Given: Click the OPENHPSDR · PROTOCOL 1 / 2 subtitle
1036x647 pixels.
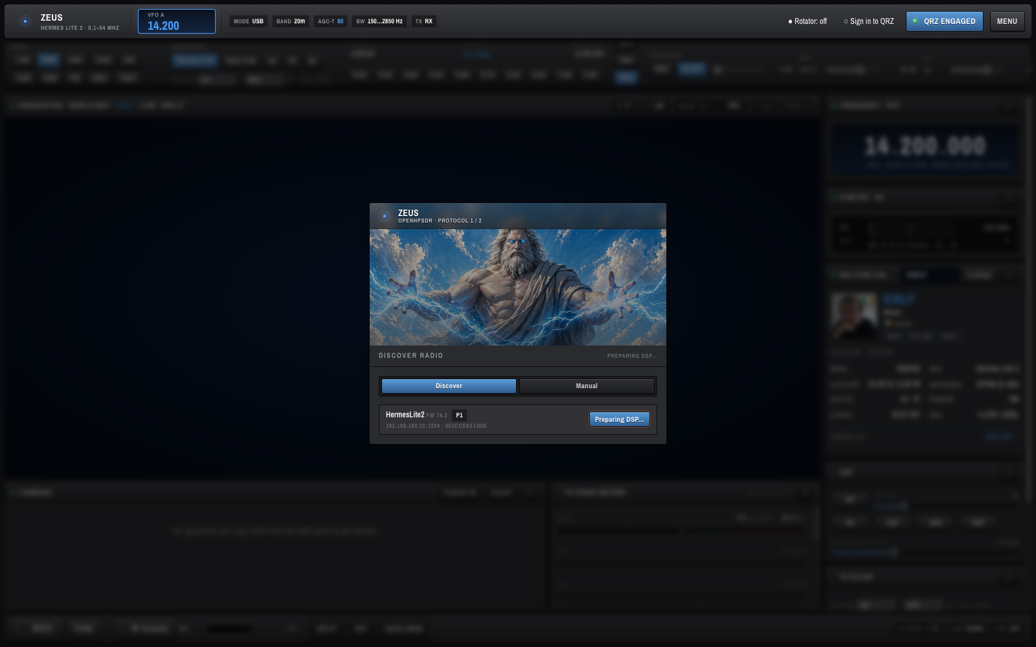Looking at the screenshot, I should (x=440, y=221).
